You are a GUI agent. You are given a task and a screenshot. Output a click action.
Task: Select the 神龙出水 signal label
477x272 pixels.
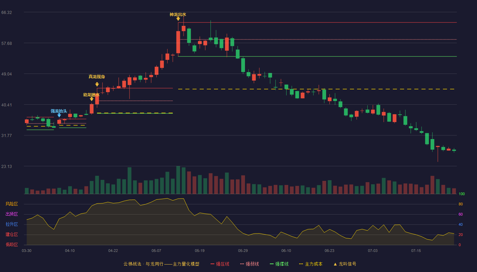[178, 15]
